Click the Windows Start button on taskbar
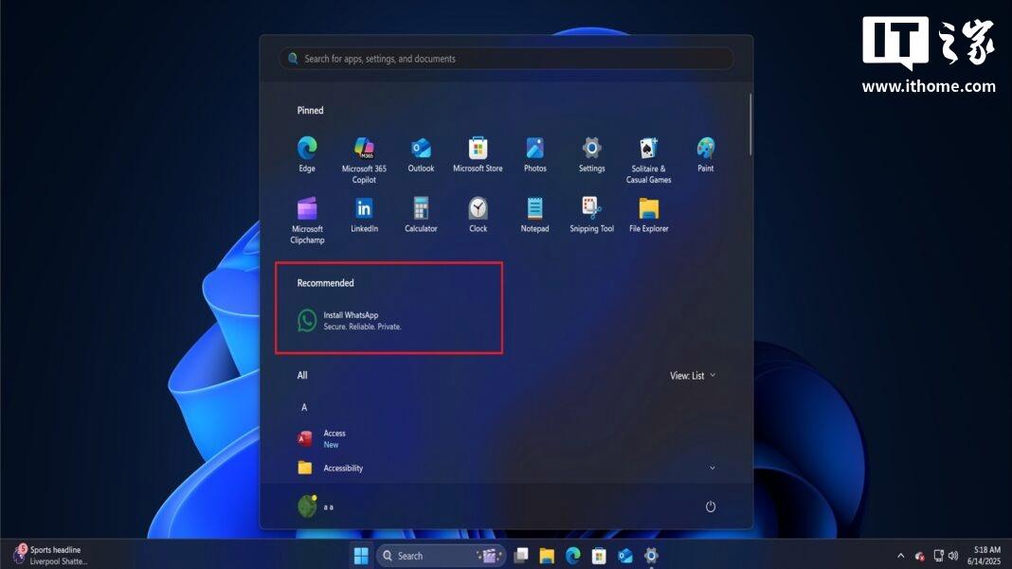The width and height of the screenshot is (1012, 569). point(361,556)
